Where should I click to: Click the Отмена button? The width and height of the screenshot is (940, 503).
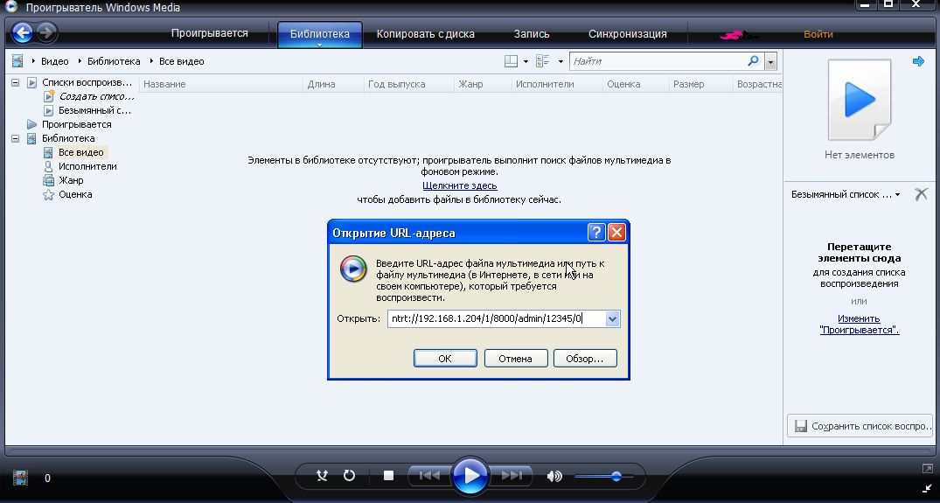pos(516,359)
